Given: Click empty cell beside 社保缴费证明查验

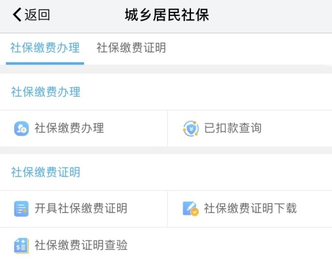Looking at the screenshot, I should pyautogui.click(x=250, y=244).
